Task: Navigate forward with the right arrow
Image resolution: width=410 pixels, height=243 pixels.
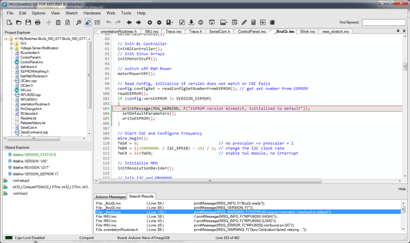Action: 139,23
